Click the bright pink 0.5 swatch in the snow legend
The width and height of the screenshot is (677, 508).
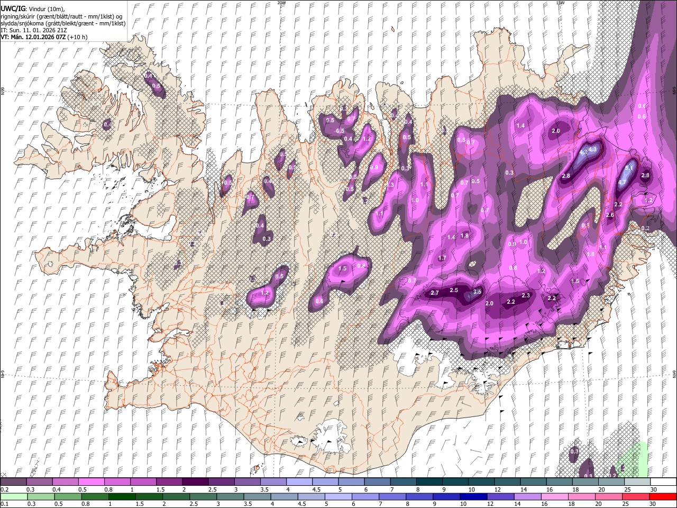[x=91, y=482]
